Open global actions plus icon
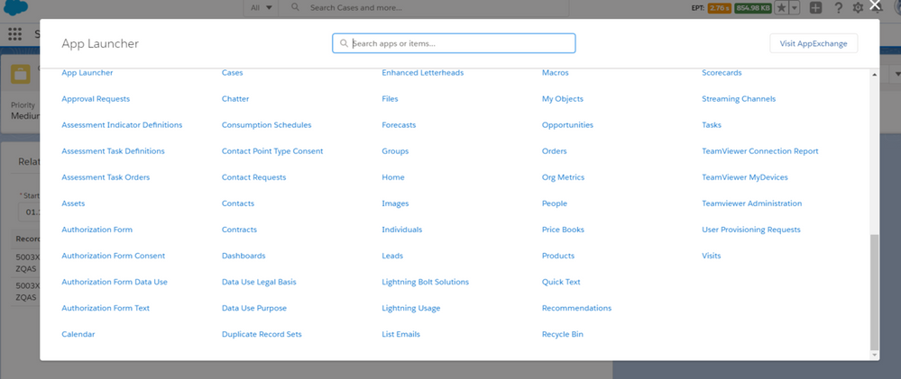This screenshot has height=379, width=901. point(815,8)
